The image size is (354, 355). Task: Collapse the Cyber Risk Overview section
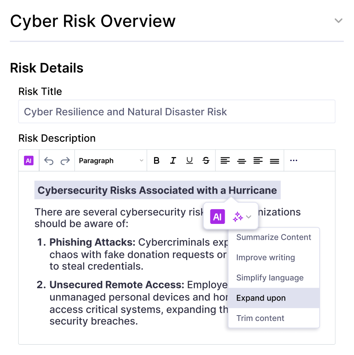[338, 21]
